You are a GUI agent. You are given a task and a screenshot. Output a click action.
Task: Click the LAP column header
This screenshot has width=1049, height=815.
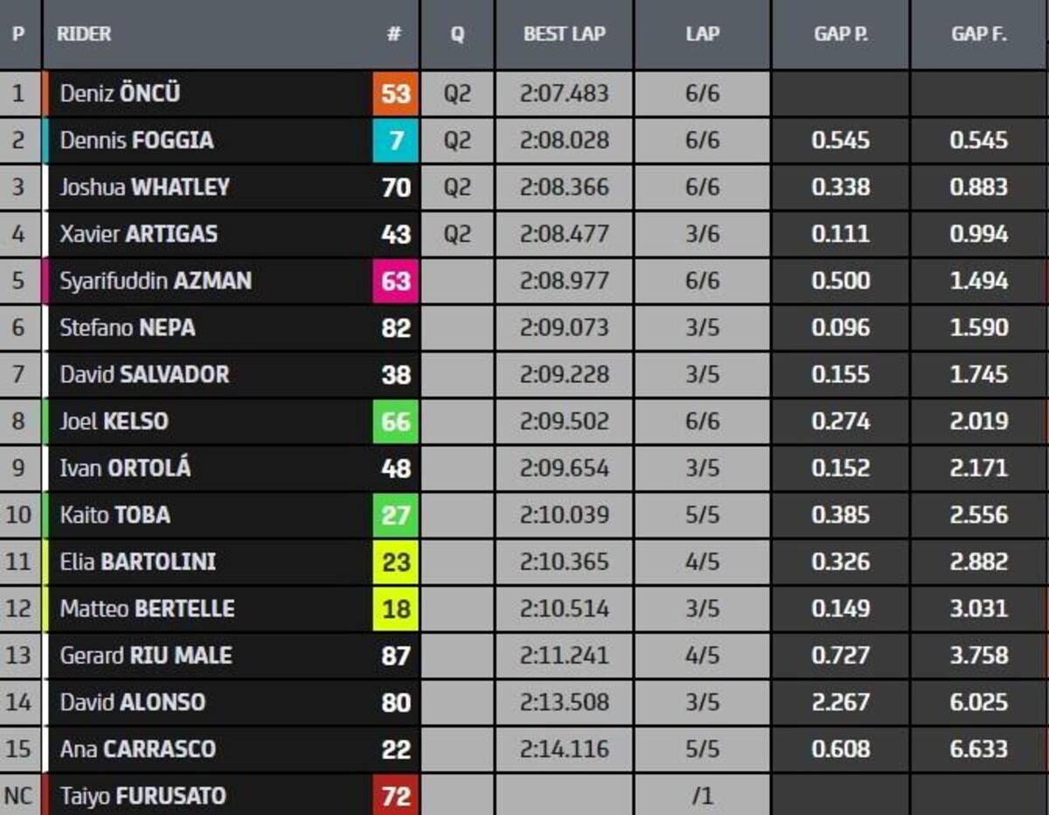point(702,34)
